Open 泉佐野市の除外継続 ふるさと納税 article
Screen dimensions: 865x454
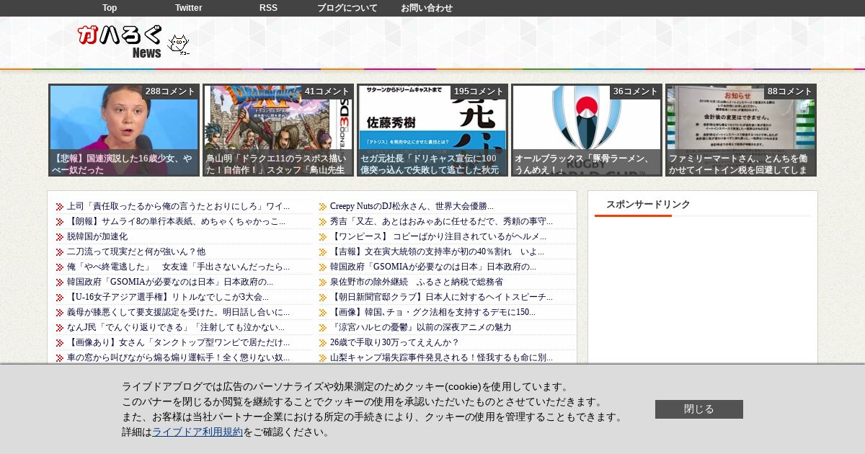417,282
